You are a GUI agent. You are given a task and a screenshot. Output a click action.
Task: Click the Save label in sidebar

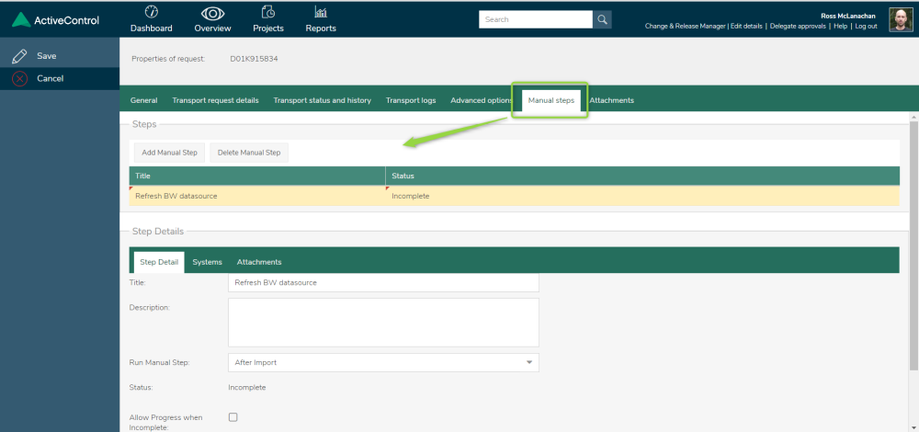coord(47,56)
